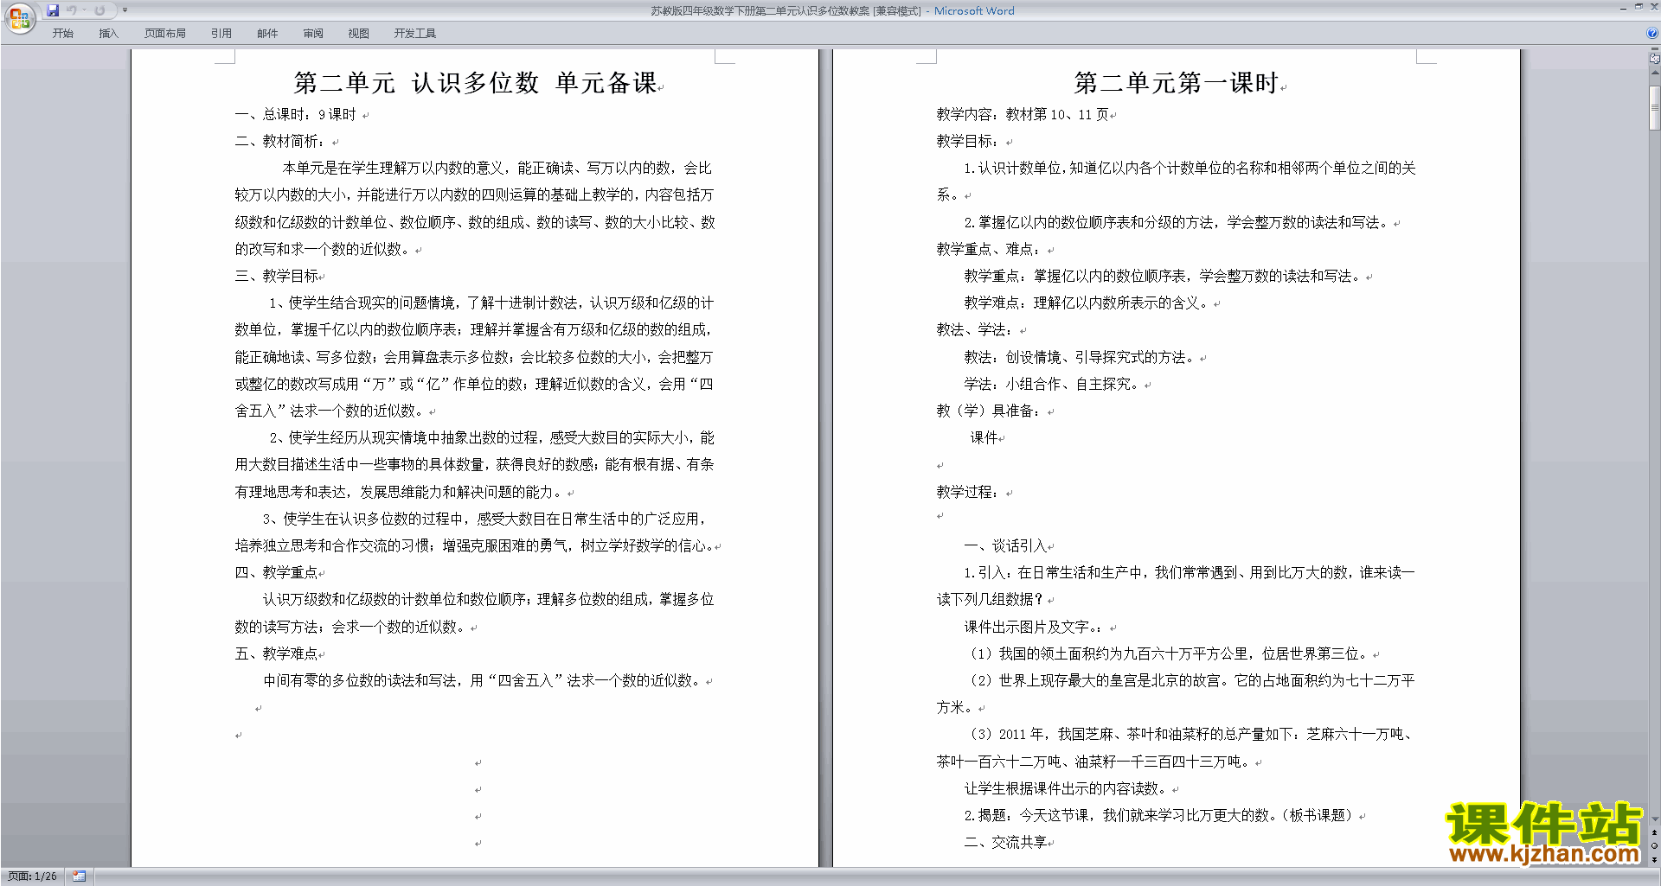Go to next page double-arrow button
This screenshot has height=886, width=1661.
[x=1654, y=859]
